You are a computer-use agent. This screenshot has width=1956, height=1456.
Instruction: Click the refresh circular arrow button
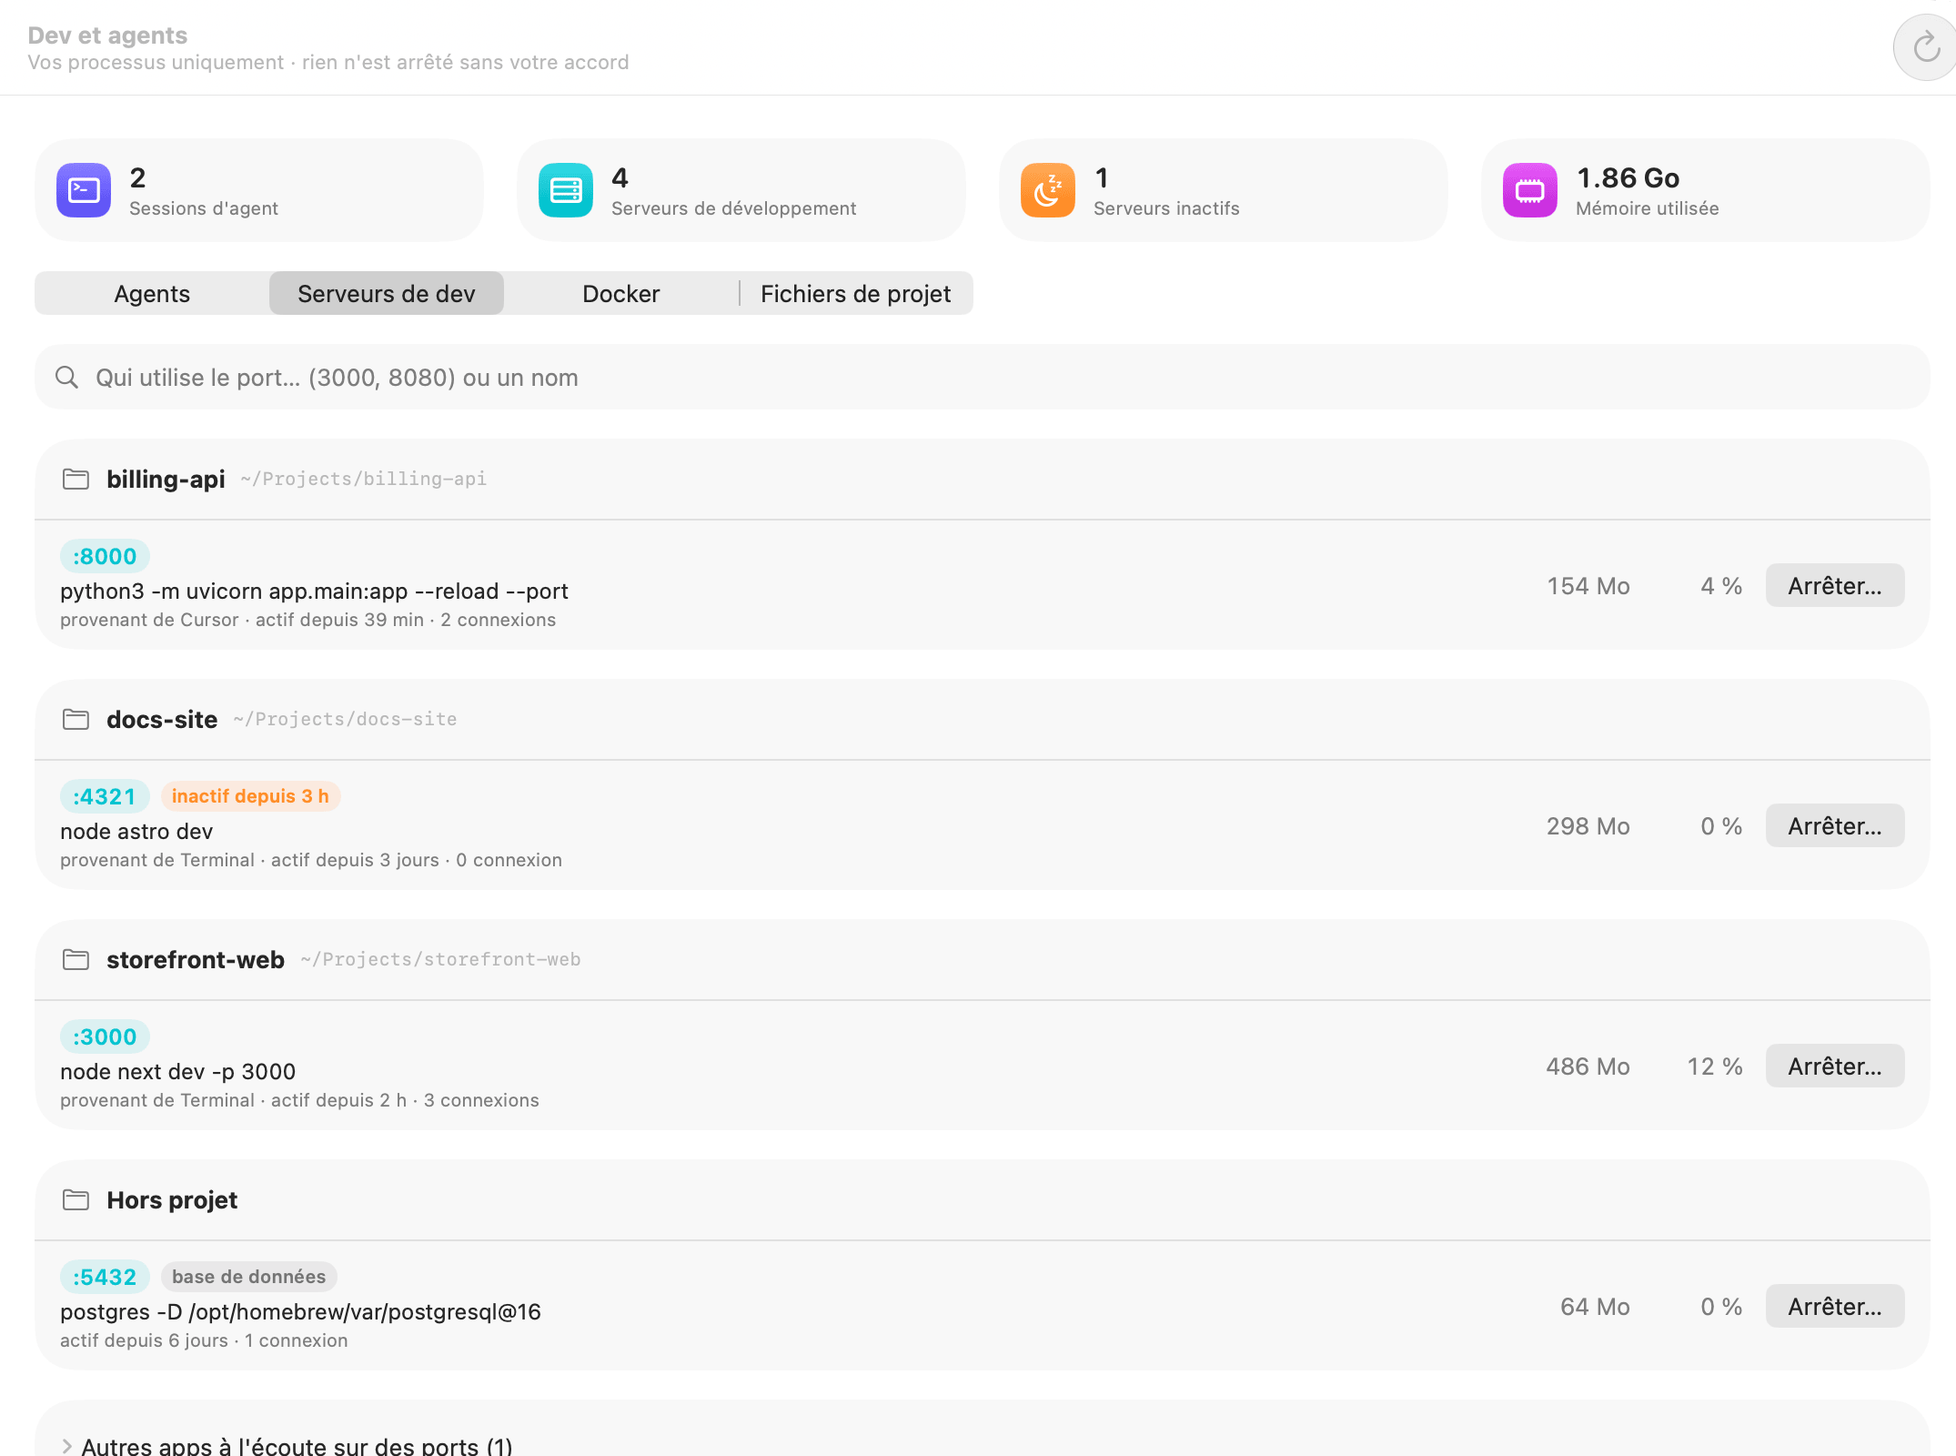[1925, 47]
